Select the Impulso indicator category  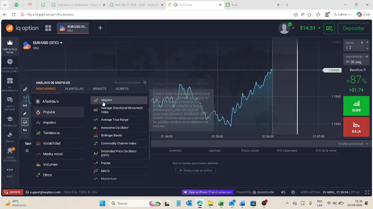[58, 122]
